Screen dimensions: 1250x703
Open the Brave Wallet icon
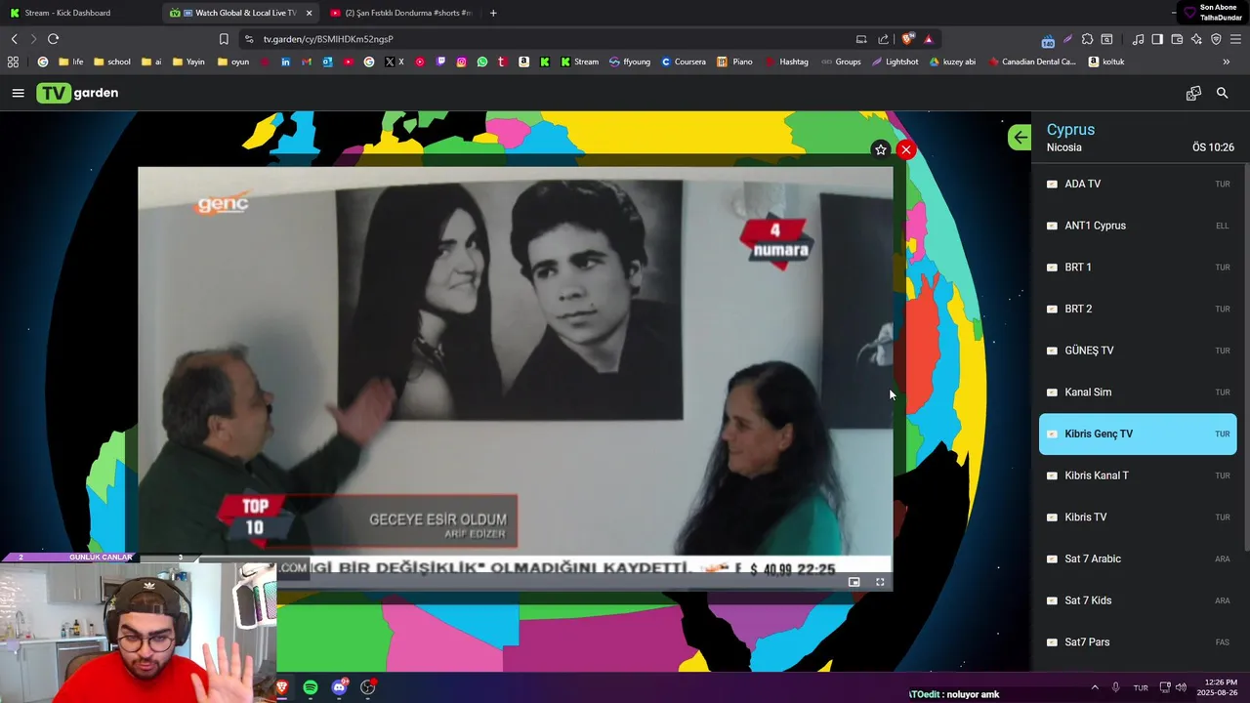(x=1177, y=39)
